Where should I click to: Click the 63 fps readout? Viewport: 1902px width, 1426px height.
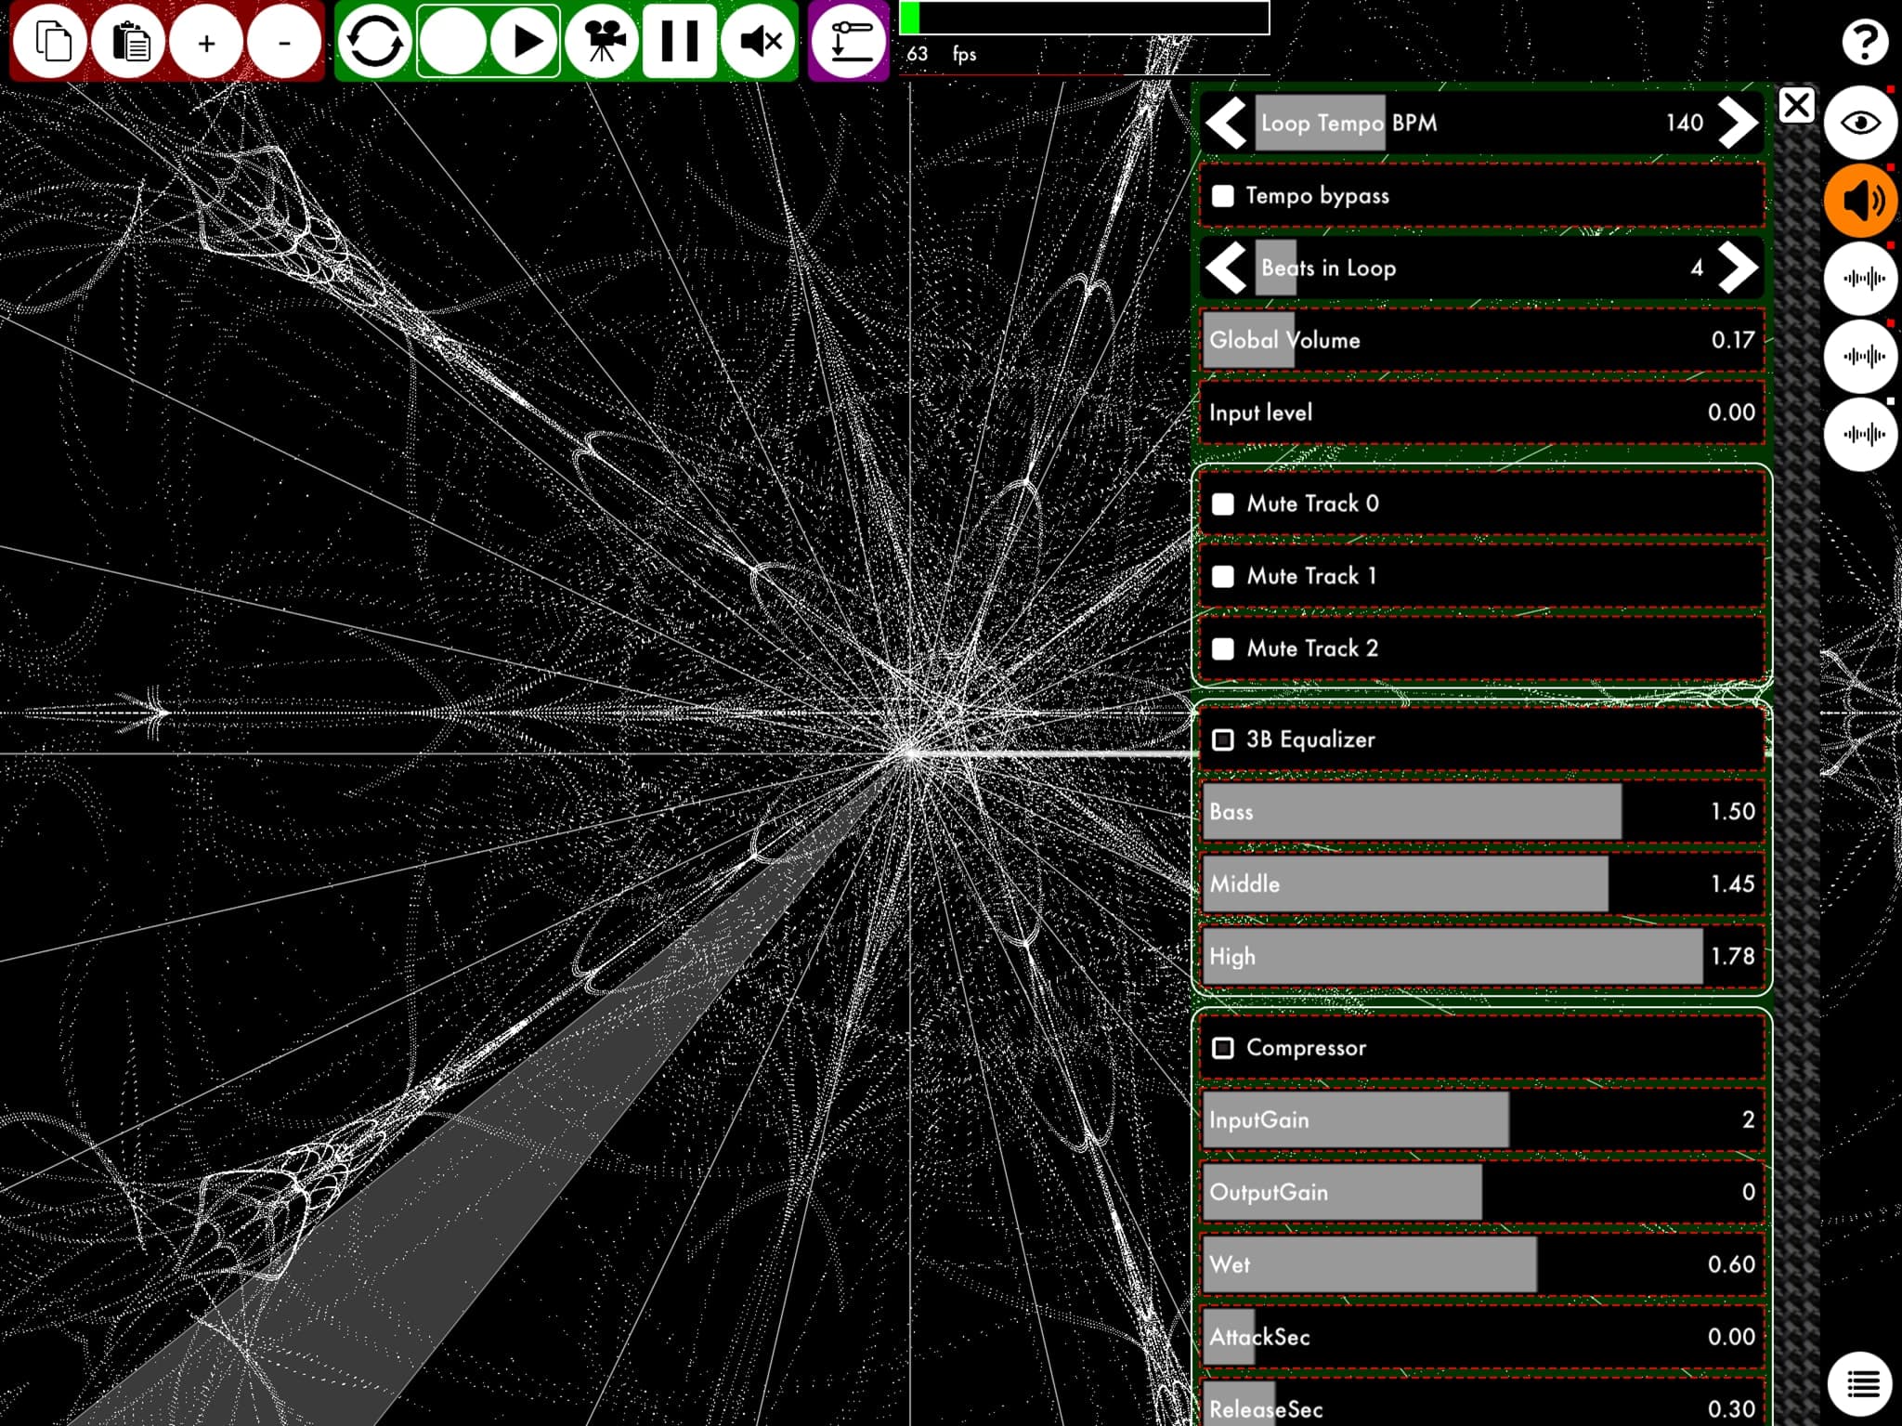point(941,54)
